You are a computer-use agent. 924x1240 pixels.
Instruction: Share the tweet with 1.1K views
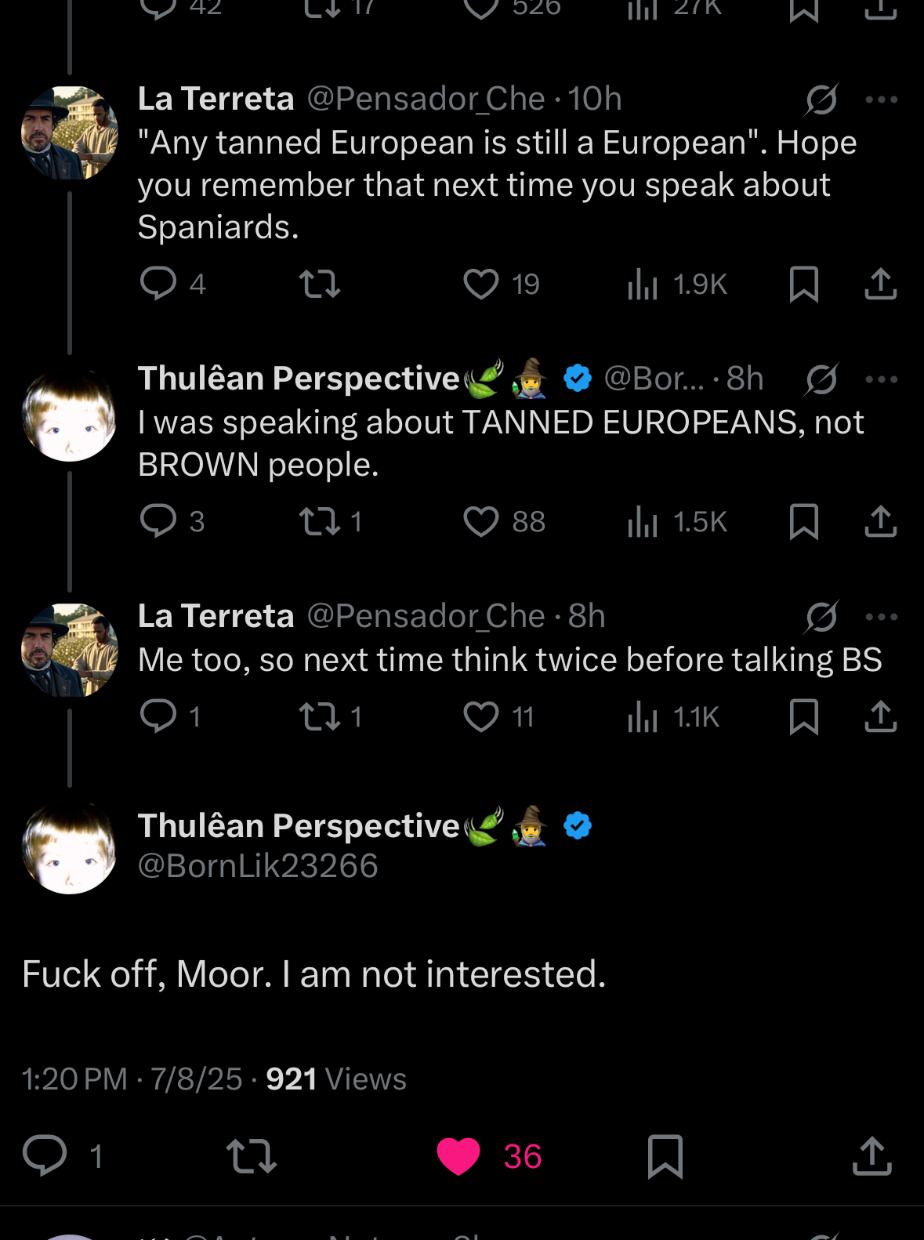click(x=880, y=716)
